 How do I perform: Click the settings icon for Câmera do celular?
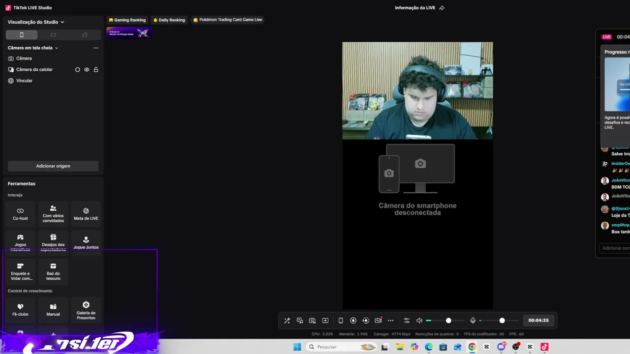point(77,70)
